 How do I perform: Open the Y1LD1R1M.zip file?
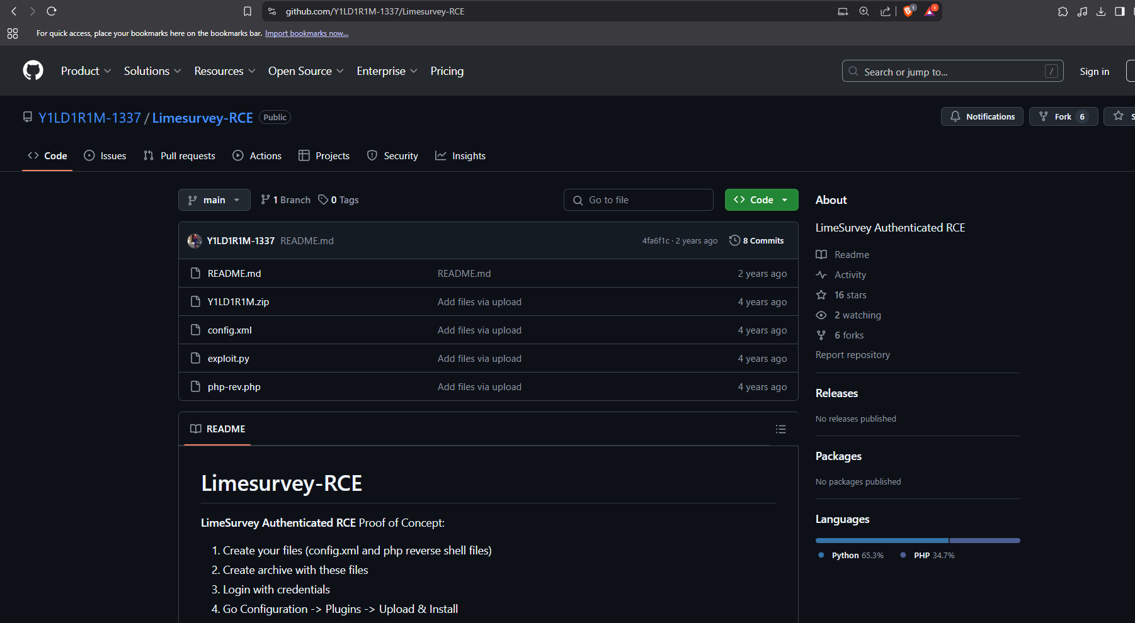238,301
